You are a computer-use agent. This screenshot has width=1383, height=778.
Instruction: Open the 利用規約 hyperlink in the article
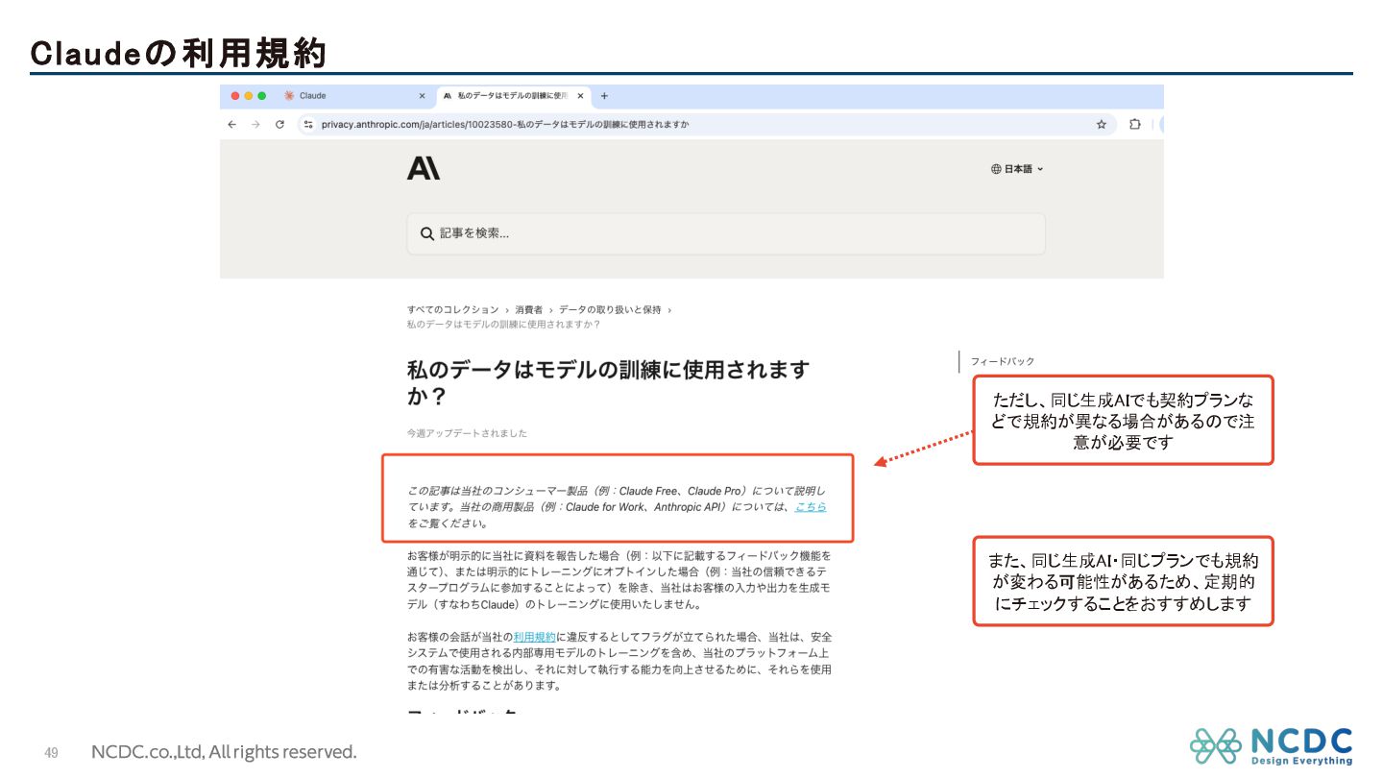[534, 637]
